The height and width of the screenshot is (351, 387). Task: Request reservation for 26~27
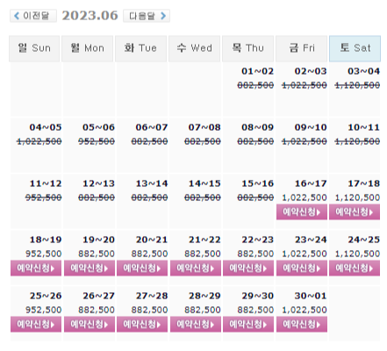90,325
